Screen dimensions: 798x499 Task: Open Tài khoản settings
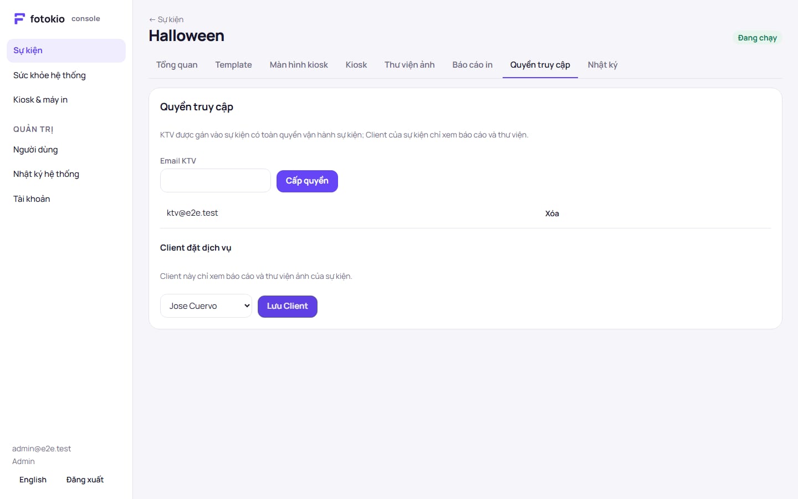tap(66, 199)
